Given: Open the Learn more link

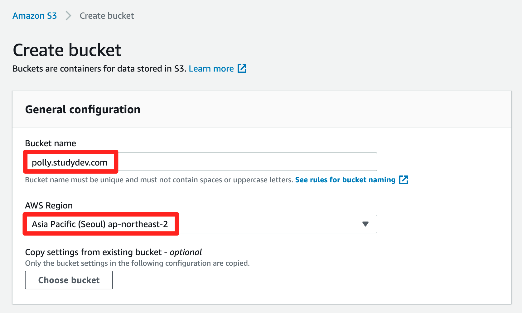Looking at the screenshot, I should (211, 68).
